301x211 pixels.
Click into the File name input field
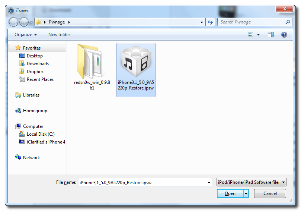[142, 182]
